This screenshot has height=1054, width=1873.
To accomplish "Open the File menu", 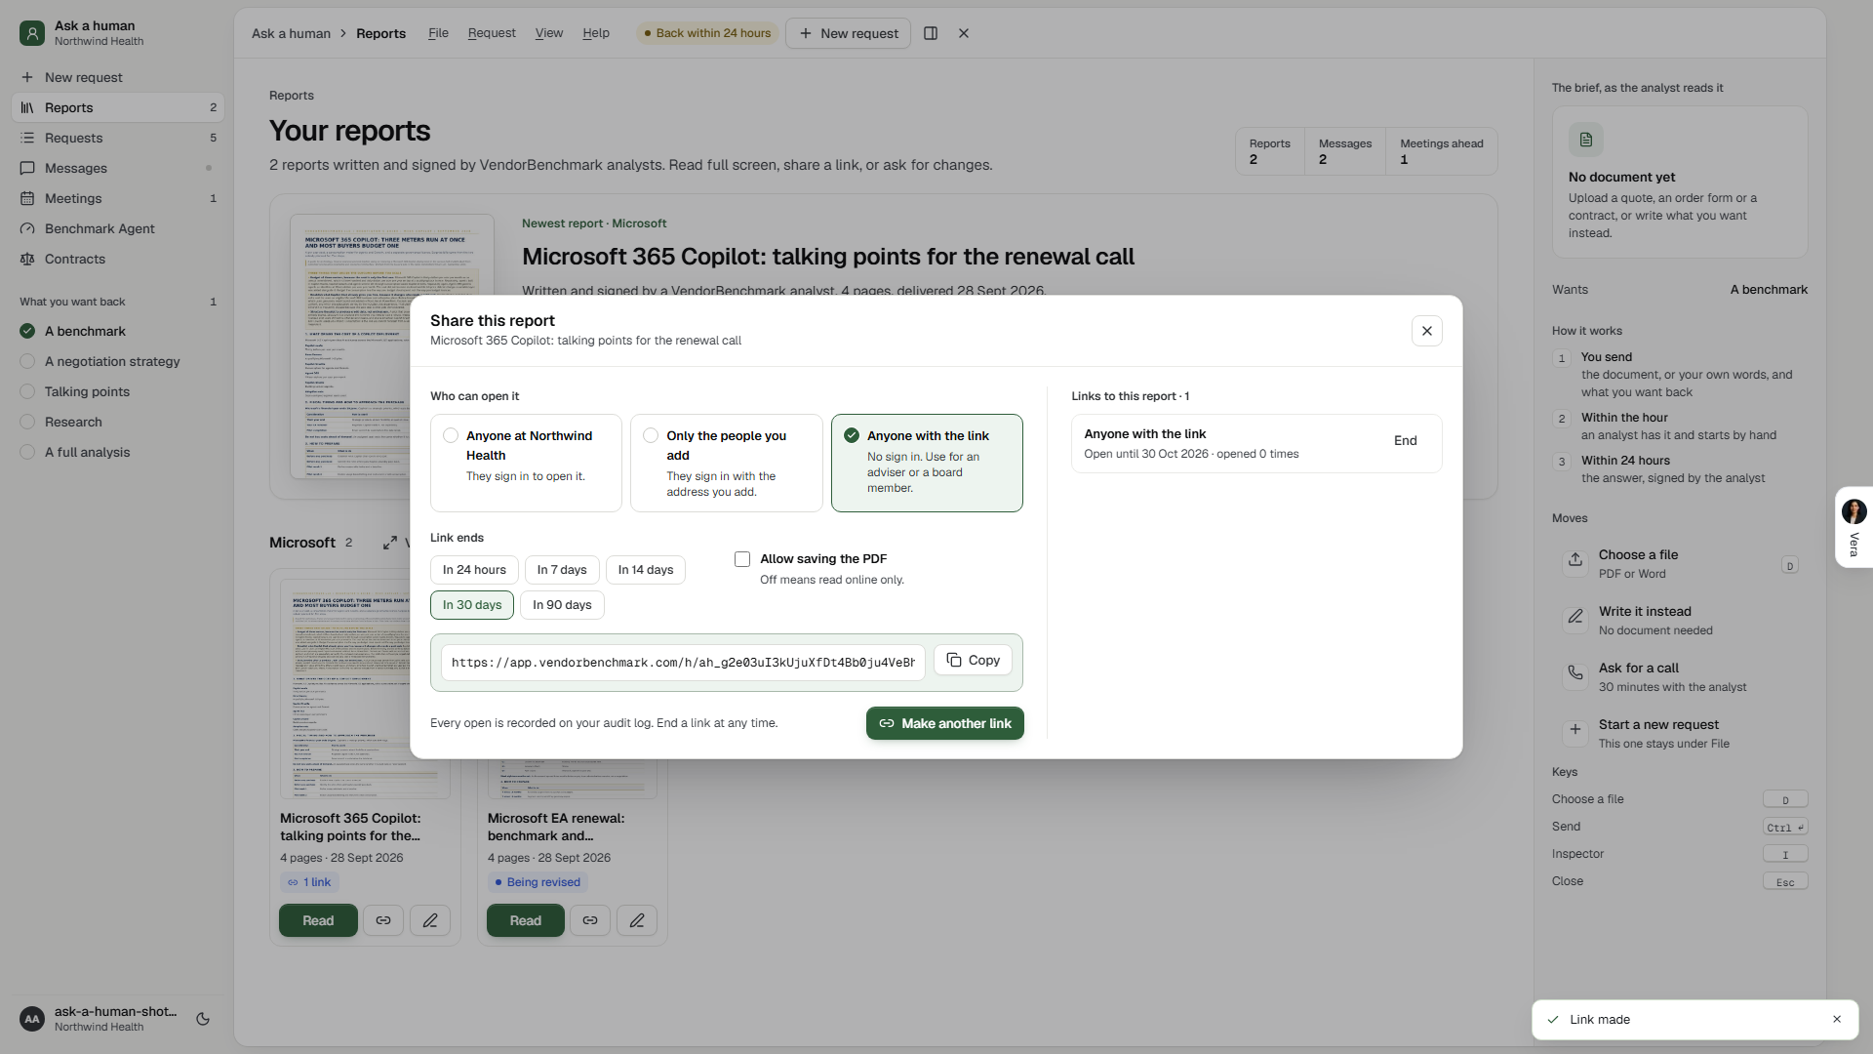I will [x=438, y=33].
